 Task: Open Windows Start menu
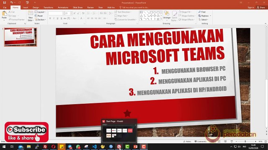tap(4, 146)
